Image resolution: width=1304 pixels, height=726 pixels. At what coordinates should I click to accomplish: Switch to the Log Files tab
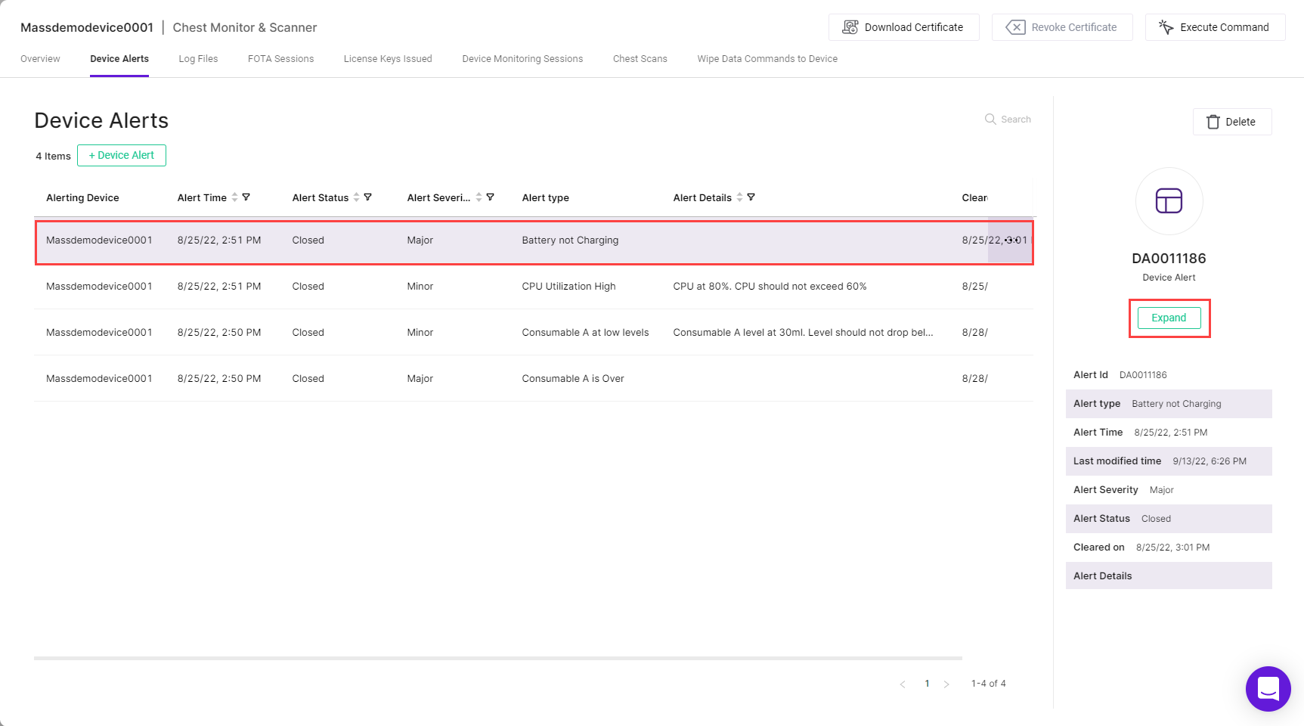pyautogui.click(x=198, y=59)
